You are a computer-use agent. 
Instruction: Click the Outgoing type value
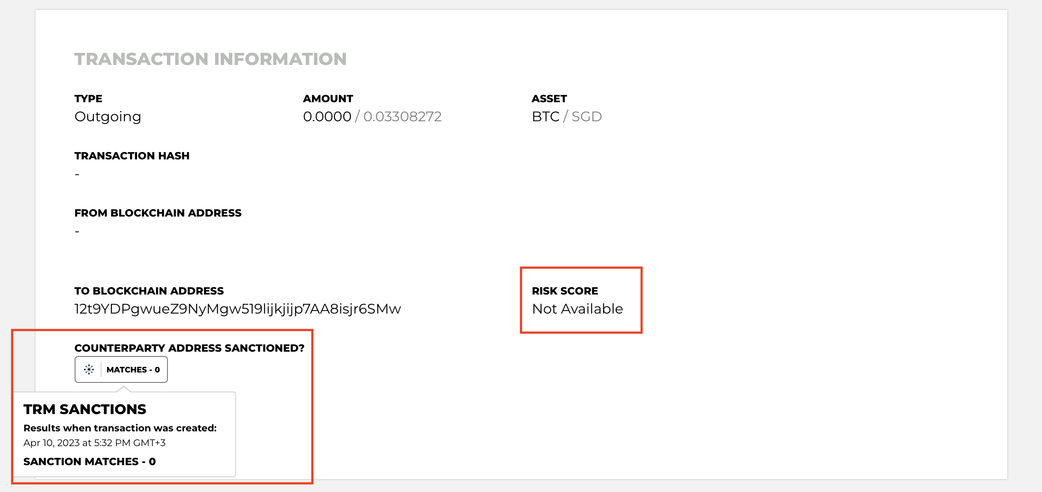click(x=108, y=117)
